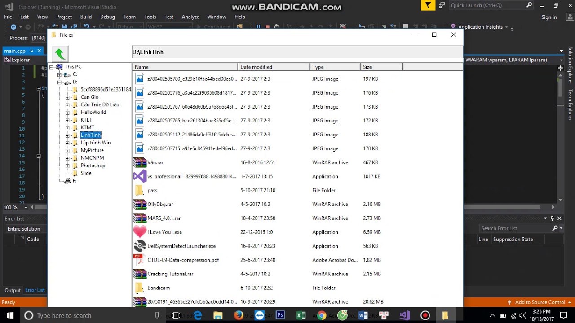Open Microsoft Edge from the taskbar
The width and height of the screenshot is (575, 323).
[x=198, y=315]
